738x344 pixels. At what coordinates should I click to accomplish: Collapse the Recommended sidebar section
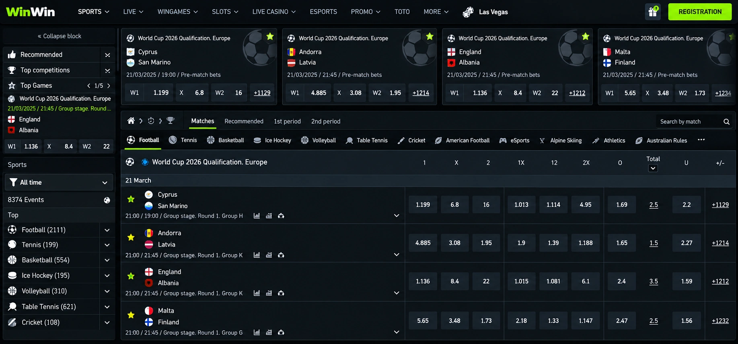pyautogui.click(x=107, y=55)
